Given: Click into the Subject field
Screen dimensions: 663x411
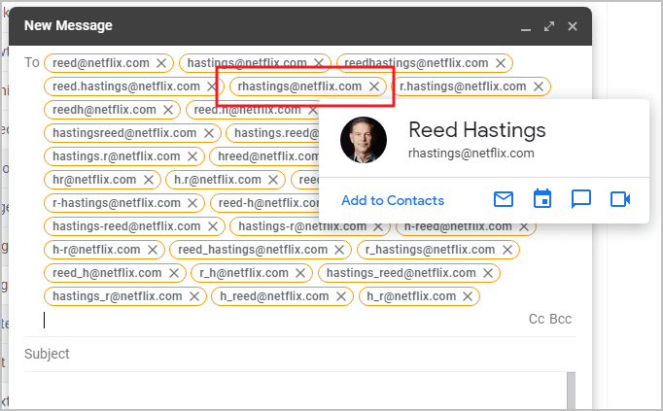Looking at the screenshot, I should (292, 354).
